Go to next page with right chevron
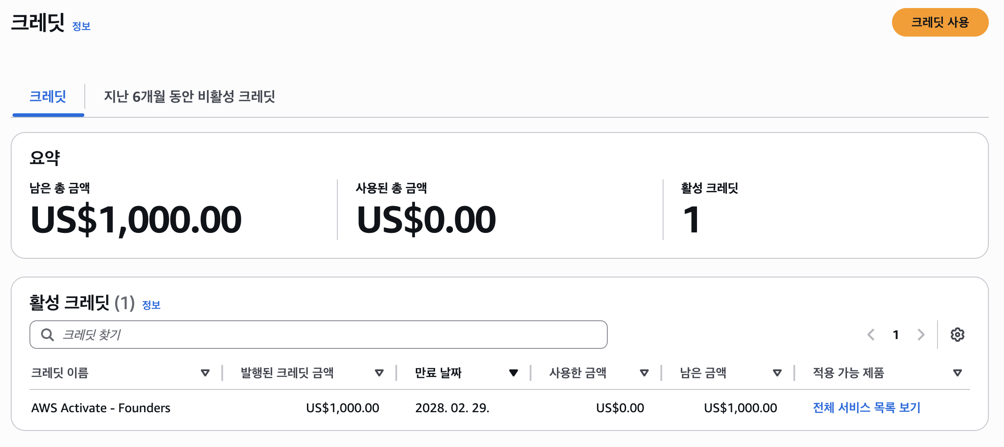Viewport: 1004px width, 447px height. pyautogui.click(x=921, y=335)
